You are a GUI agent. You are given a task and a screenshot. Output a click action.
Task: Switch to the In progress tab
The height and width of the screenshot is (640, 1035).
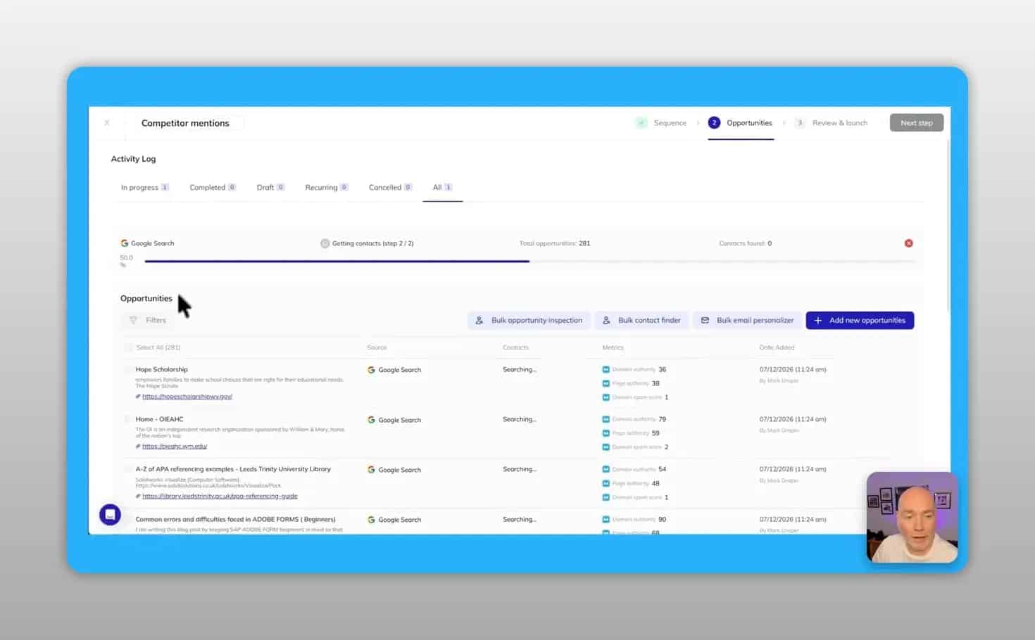tap(144, 188)
